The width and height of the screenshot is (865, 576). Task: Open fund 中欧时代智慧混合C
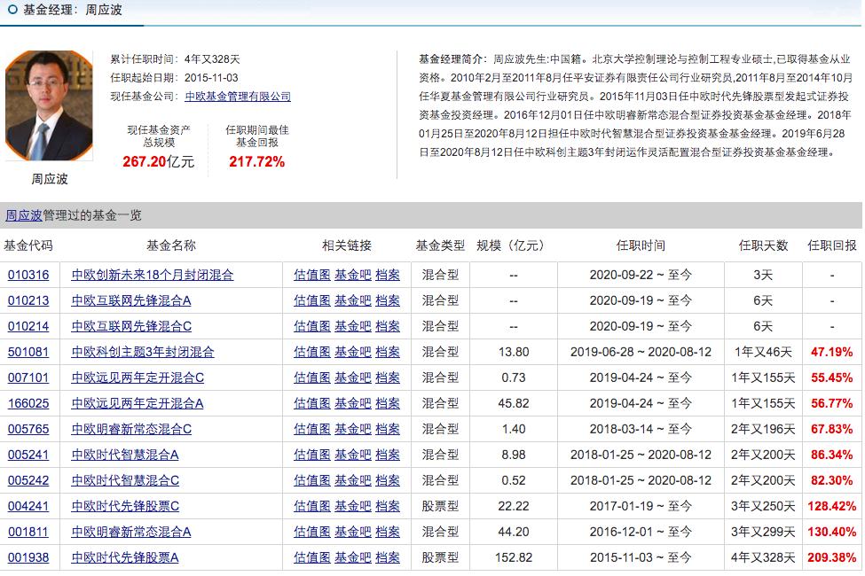coord(125,480)
